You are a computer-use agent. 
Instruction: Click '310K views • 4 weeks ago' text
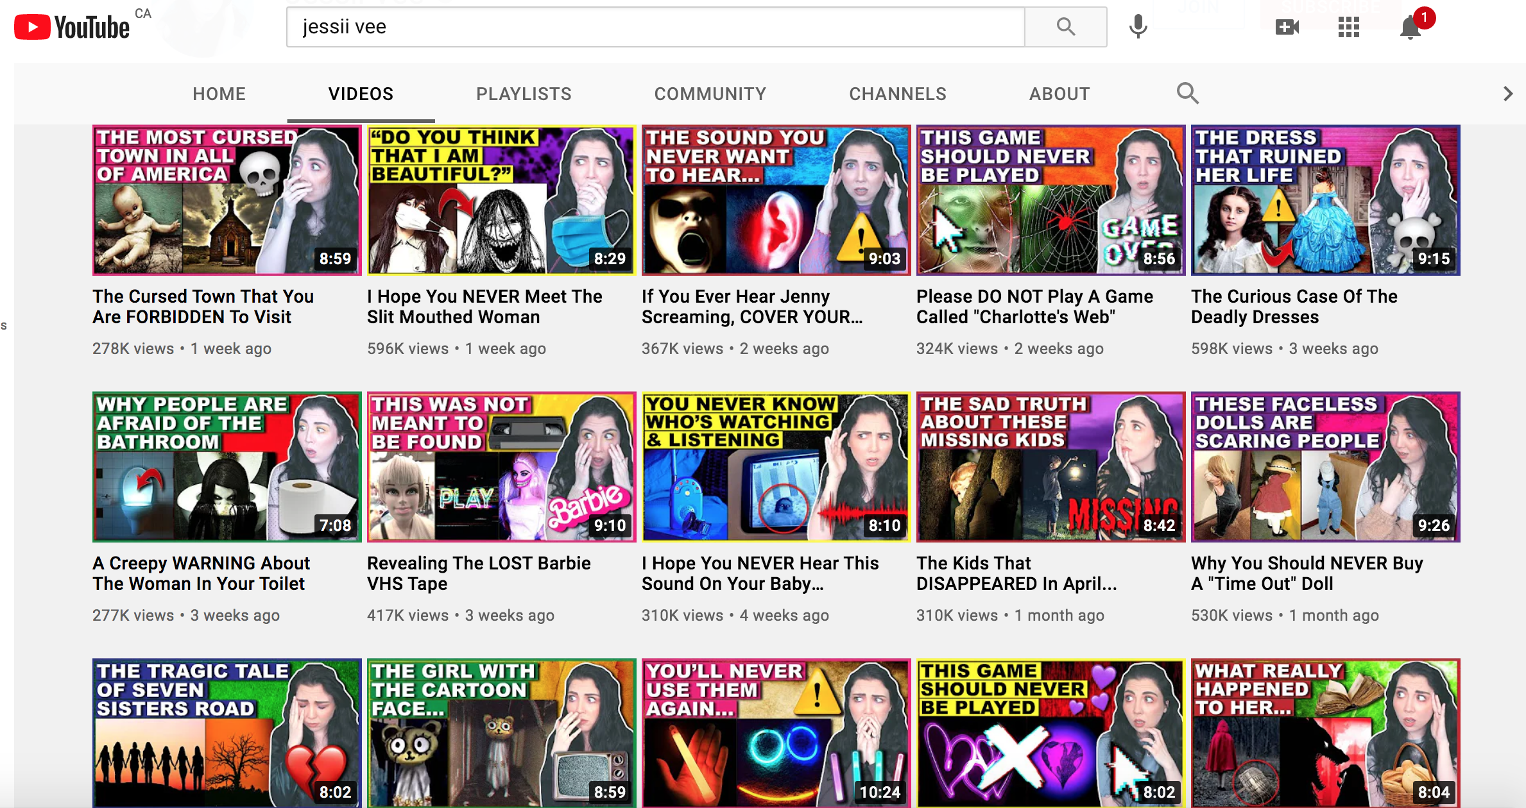(x=735, y=616)
